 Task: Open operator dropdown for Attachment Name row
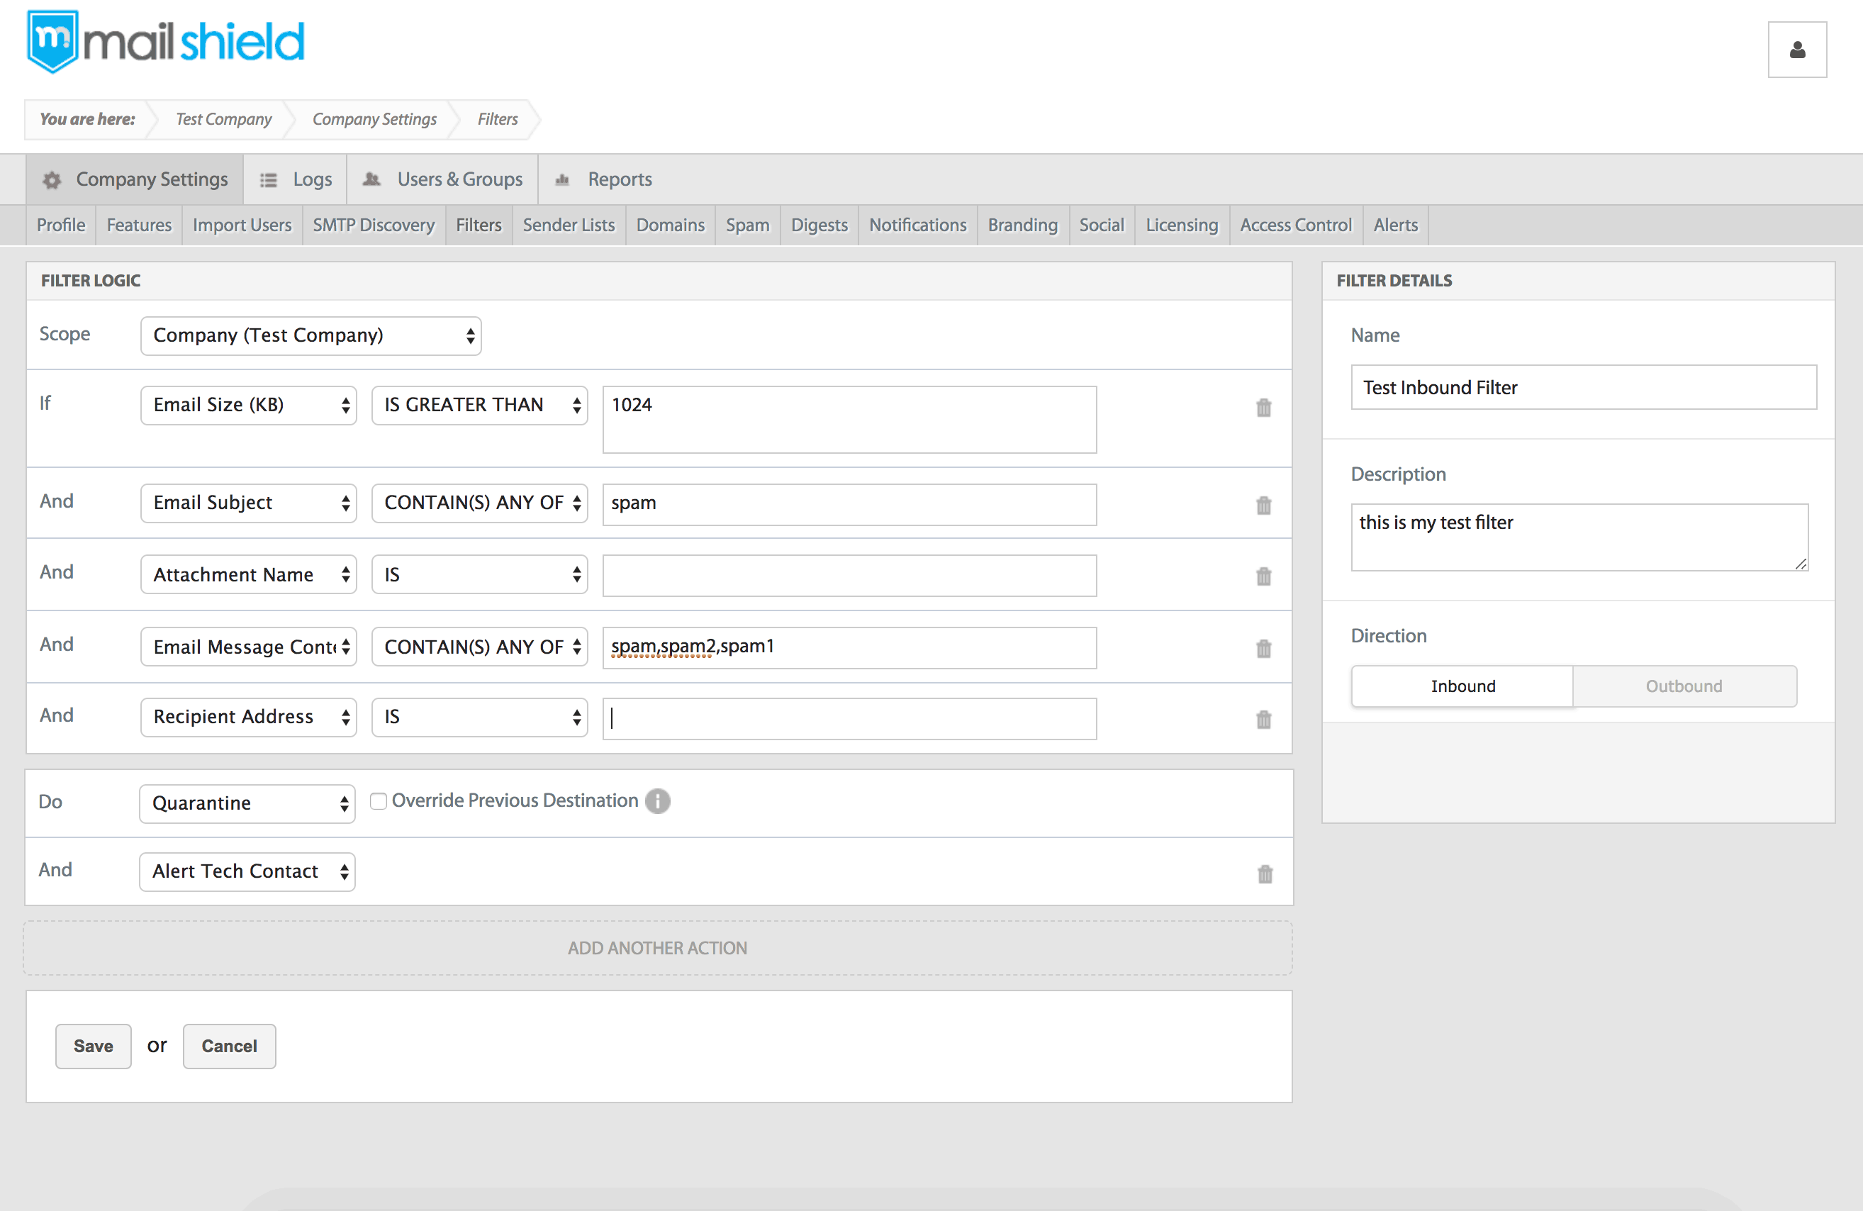tap(479, 574)
